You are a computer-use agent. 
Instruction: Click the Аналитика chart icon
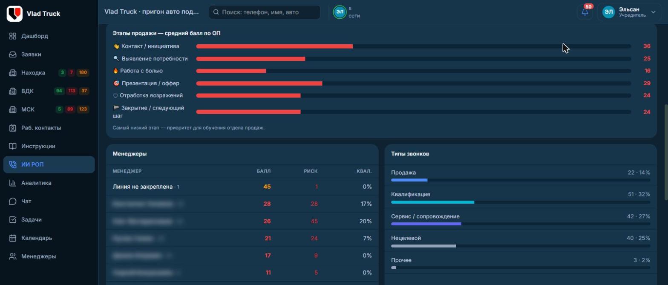point(13,183)
